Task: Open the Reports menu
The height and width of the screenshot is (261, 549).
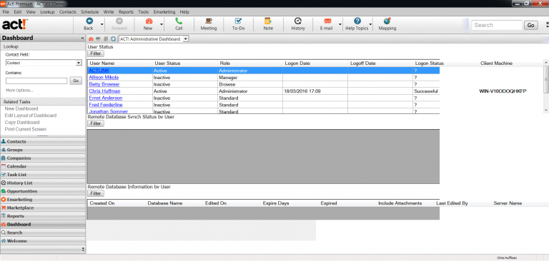Action: tap(126, 12)
